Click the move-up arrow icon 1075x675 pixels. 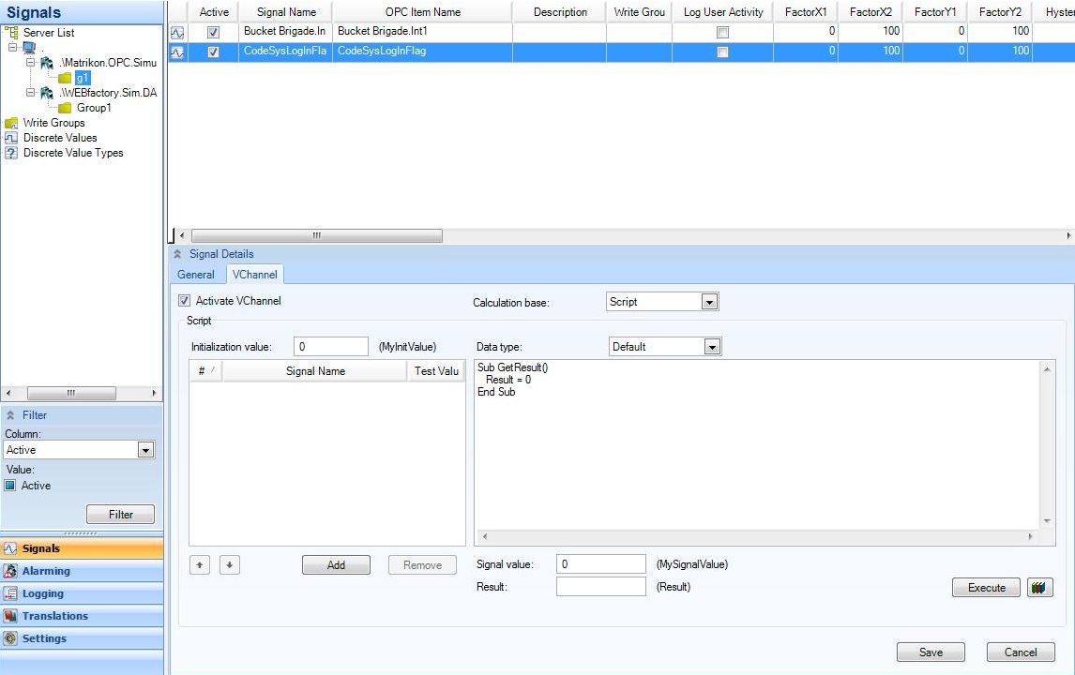point(201,565)
